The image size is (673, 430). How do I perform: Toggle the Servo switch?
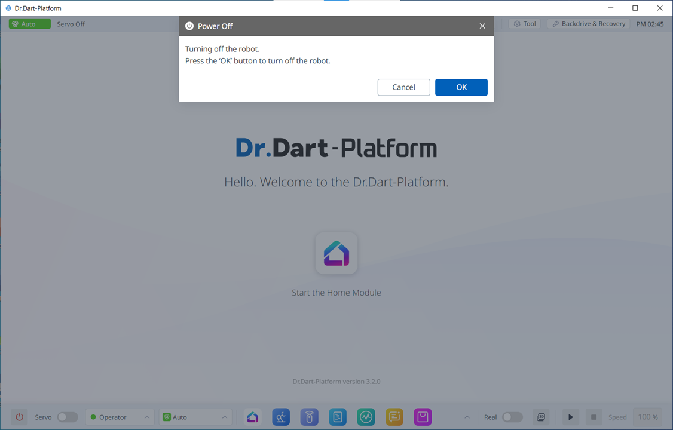coord(67,417)
